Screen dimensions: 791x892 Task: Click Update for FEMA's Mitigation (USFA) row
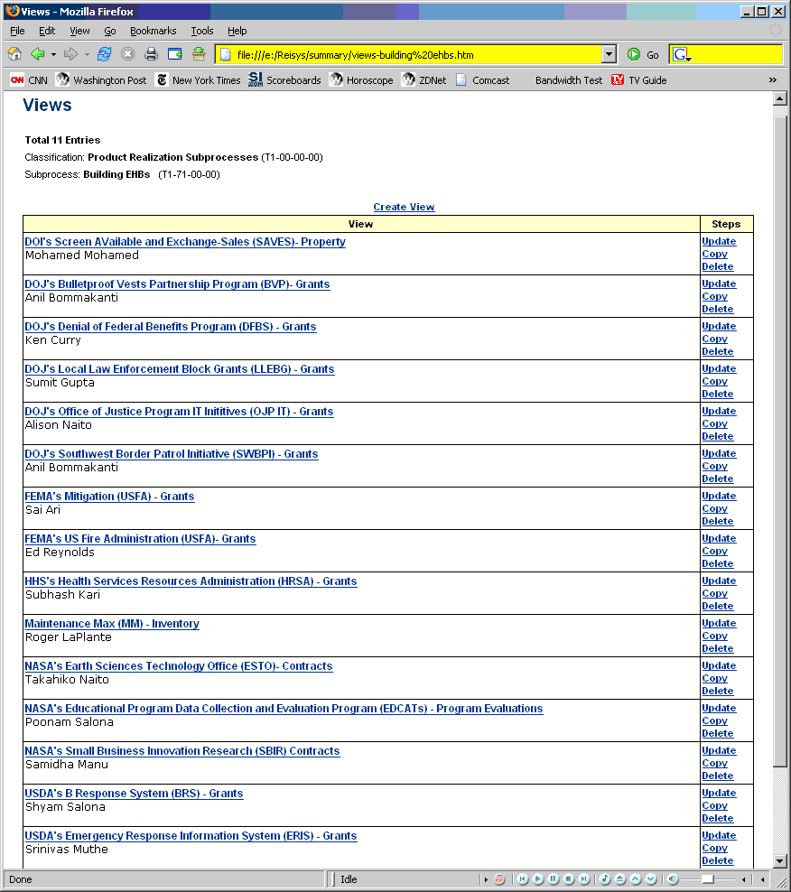coord(719,496)
